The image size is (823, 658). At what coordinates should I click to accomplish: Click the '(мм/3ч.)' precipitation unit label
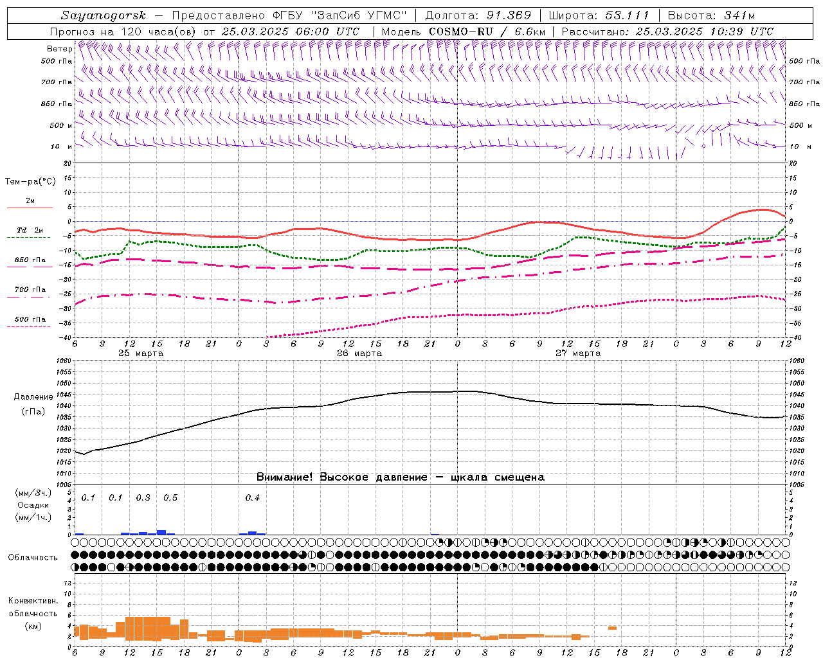tap(33, 493)
